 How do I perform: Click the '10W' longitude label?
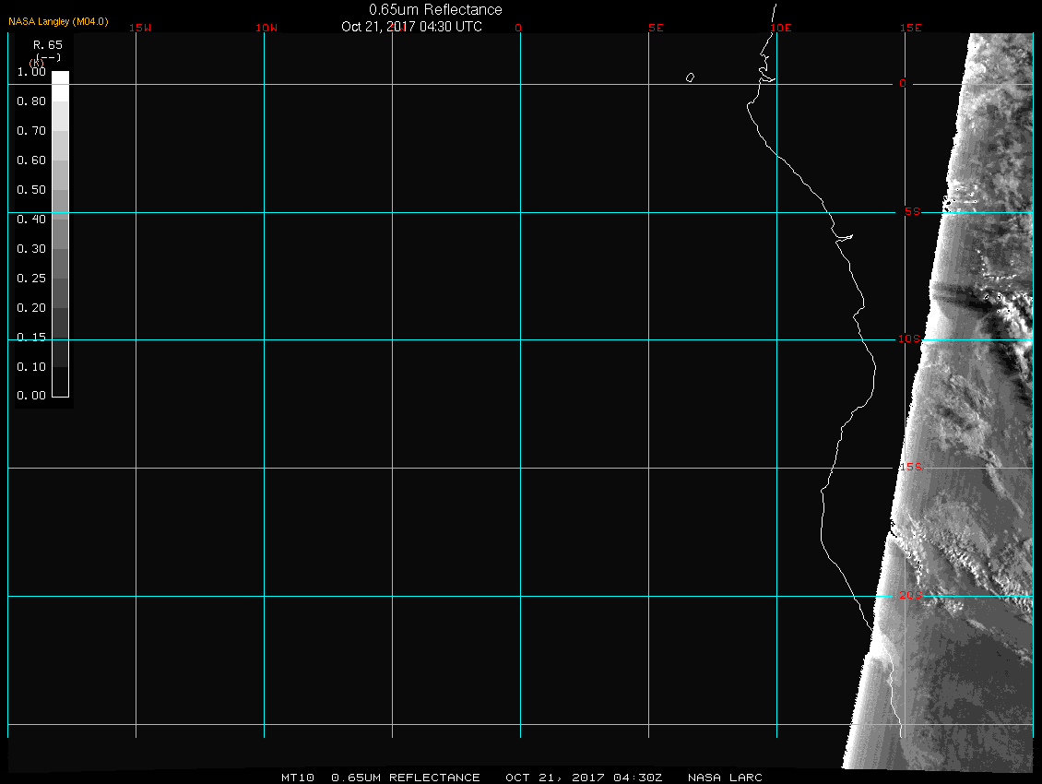266,28
